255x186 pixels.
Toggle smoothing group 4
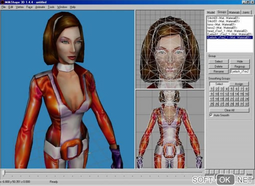226,89
